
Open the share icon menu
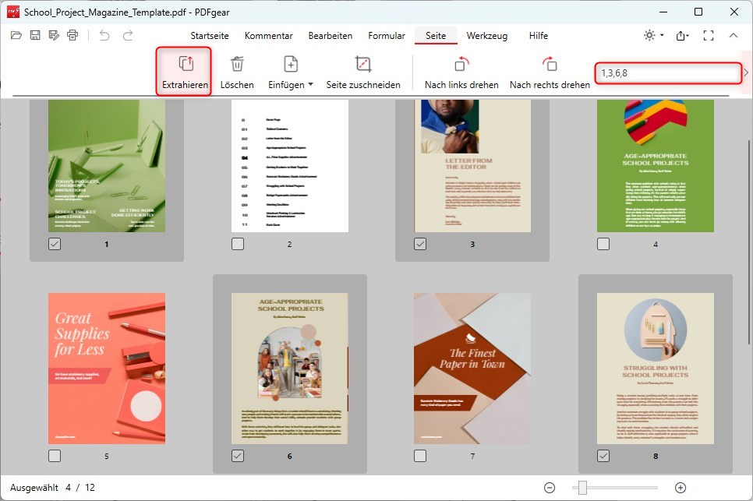[681, 36]
